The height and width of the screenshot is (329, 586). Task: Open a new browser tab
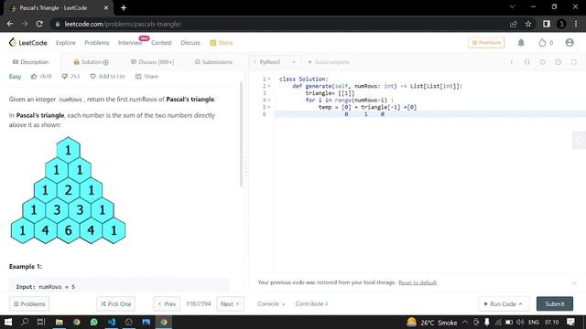click(x=124, y=7)
